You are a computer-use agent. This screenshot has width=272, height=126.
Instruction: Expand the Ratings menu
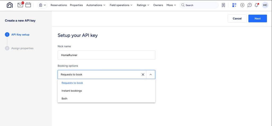click(x=143, y=5)
